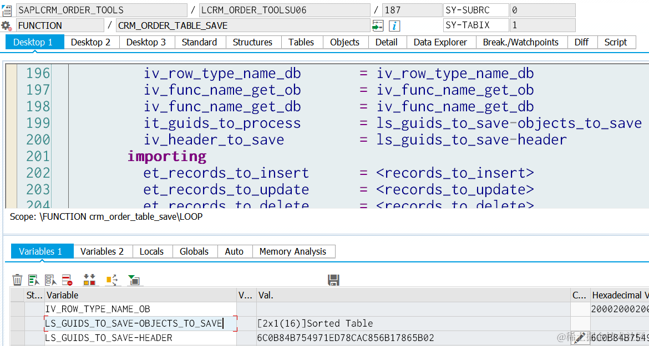The width and height of the screenshot is (649, 346).
Task: Click the yellow-red squares with down arrows icon
Action: 89,280
